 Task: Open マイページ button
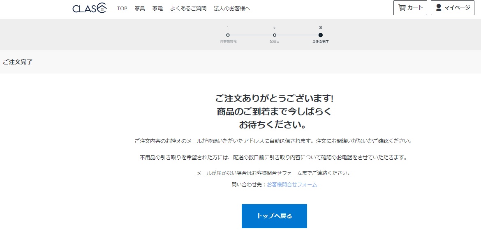453,8
